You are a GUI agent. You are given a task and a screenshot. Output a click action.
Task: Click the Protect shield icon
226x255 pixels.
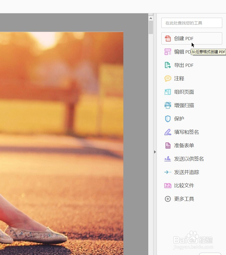click(x=168, y=119)
